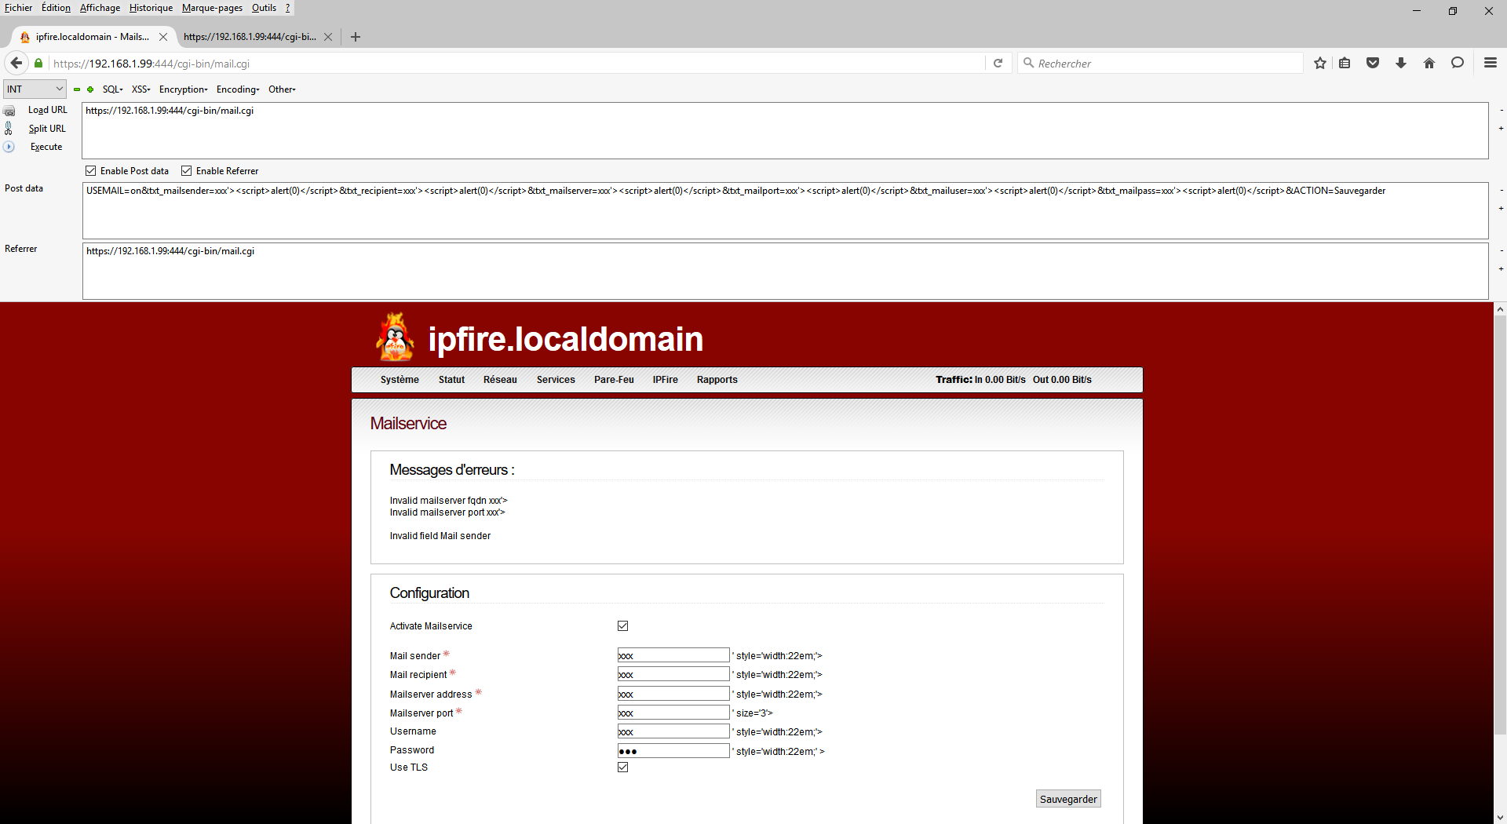The height and width of the screenshot is (824, 1507).
Task: Click the Load URL icon
Action: click(9, 111)
